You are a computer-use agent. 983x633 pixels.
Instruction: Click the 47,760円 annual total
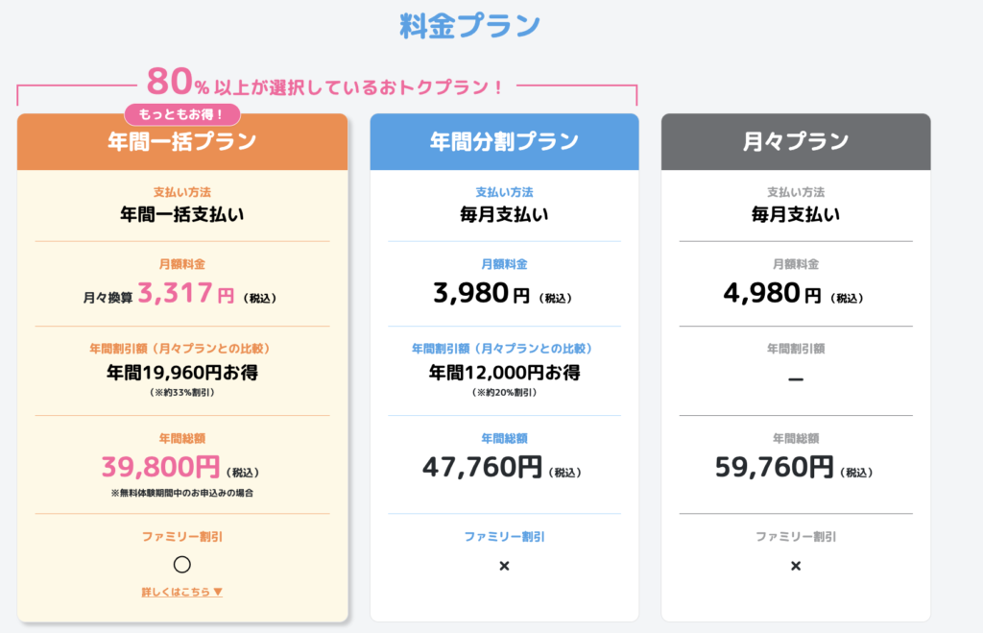pyautogui.click(x=483, y=468)
